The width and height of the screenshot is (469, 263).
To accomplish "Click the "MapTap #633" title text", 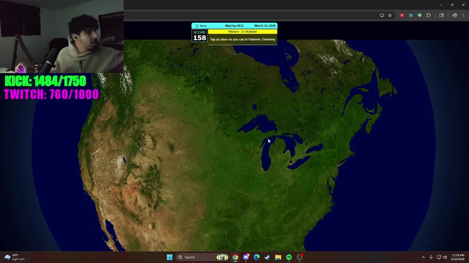I will click(234, 26).
